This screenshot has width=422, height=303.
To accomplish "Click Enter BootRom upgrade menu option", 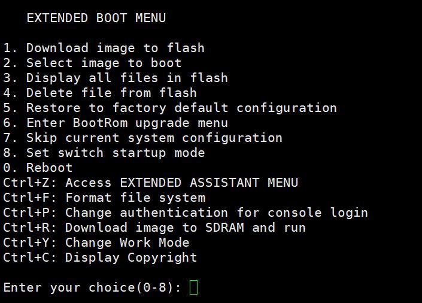I will (127, 123).
